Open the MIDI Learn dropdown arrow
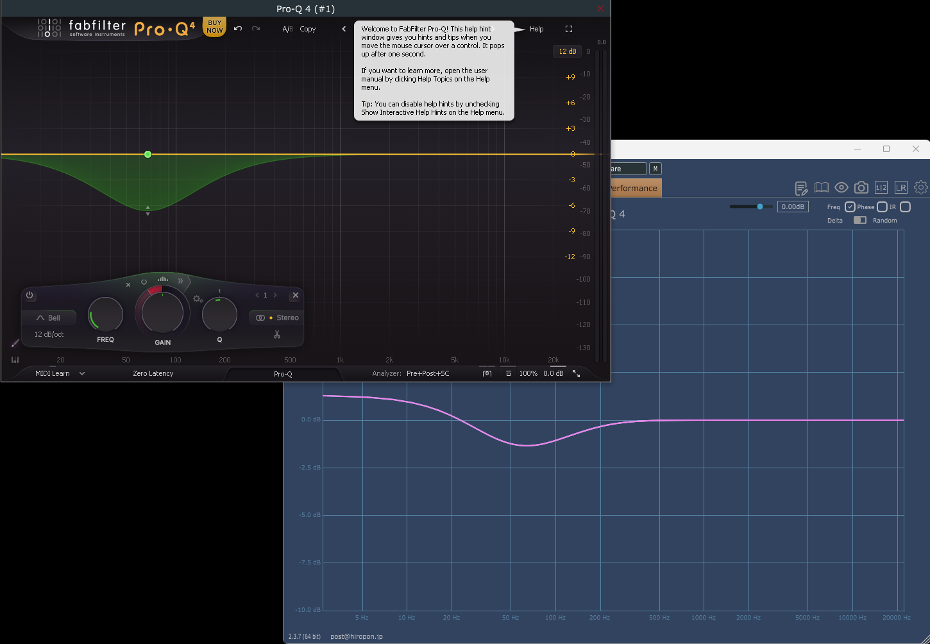This screenshot has height=644, width=930. tap(82, 373)
